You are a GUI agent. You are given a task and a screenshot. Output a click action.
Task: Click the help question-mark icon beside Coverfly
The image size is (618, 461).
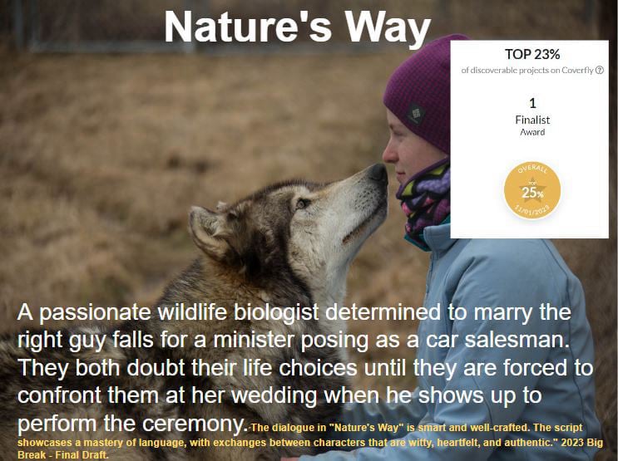(599, 70)
